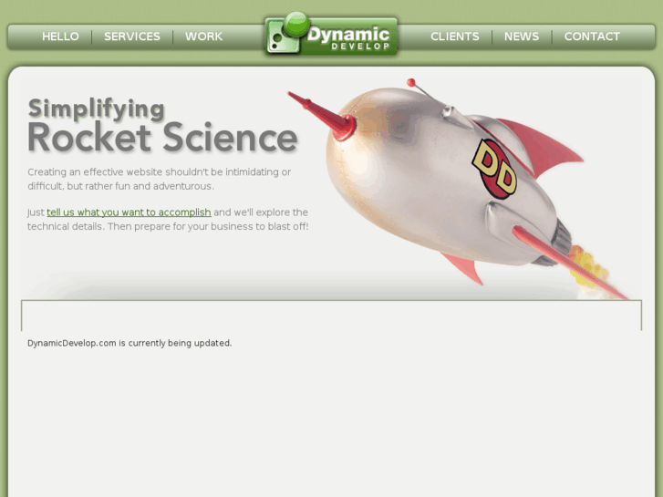
Task: Click the 'currently being updated' notice text
Action: point(129,343)
